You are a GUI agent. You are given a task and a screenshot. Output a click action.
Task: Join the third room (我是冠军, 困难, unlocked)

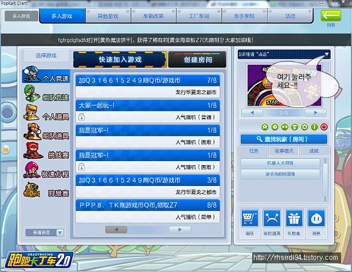pyautogui.click(x=148, y=136)
